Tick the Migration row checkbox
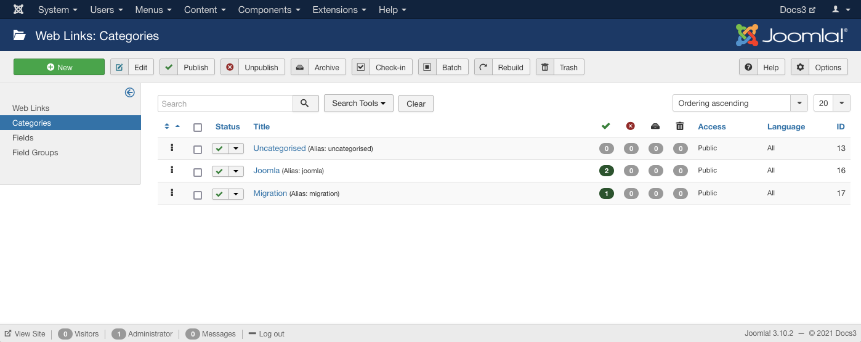The image size is (861, 342). pyautogui.click(x=198, y=195)
